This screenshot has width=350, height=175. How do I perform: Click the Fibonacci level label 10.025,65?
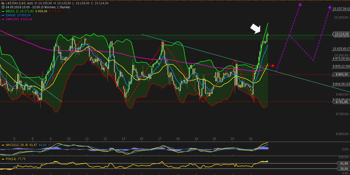pos(341,49)
